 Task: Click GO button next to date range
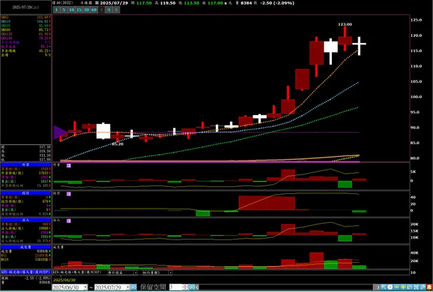point(133,287)
